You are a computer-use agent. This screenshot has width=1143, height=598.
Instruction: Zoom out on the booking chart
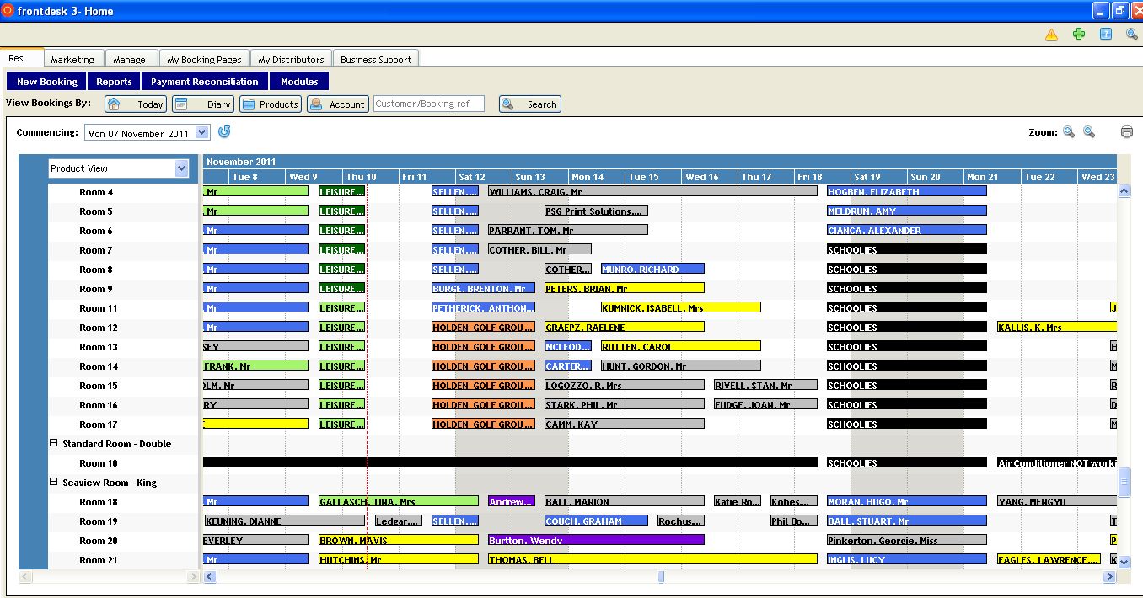1089,132
